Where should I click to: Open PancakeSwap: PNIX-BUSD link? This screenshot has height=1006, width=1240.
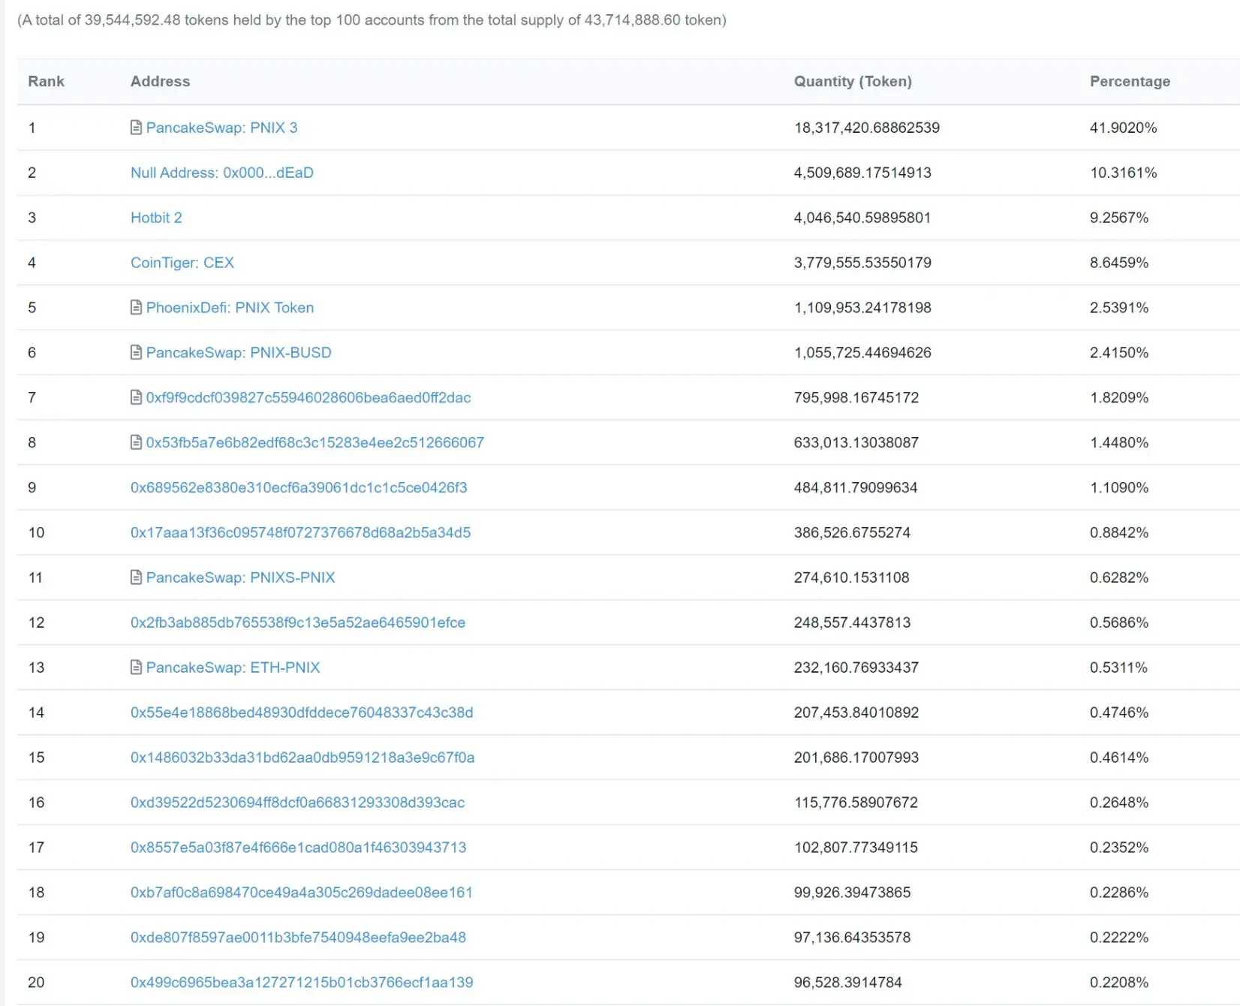[239, 353]
